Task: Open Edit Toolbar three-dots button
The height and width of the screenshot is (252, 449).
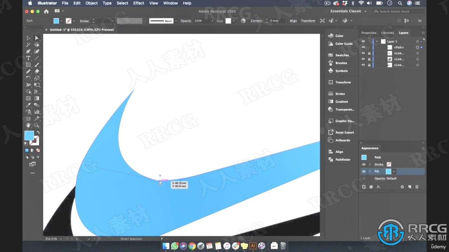Action: pos(32,173)
